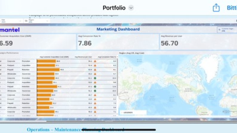Open the Customer Segment filter dropdown
The image size is (237, 133).
[227, 30]
